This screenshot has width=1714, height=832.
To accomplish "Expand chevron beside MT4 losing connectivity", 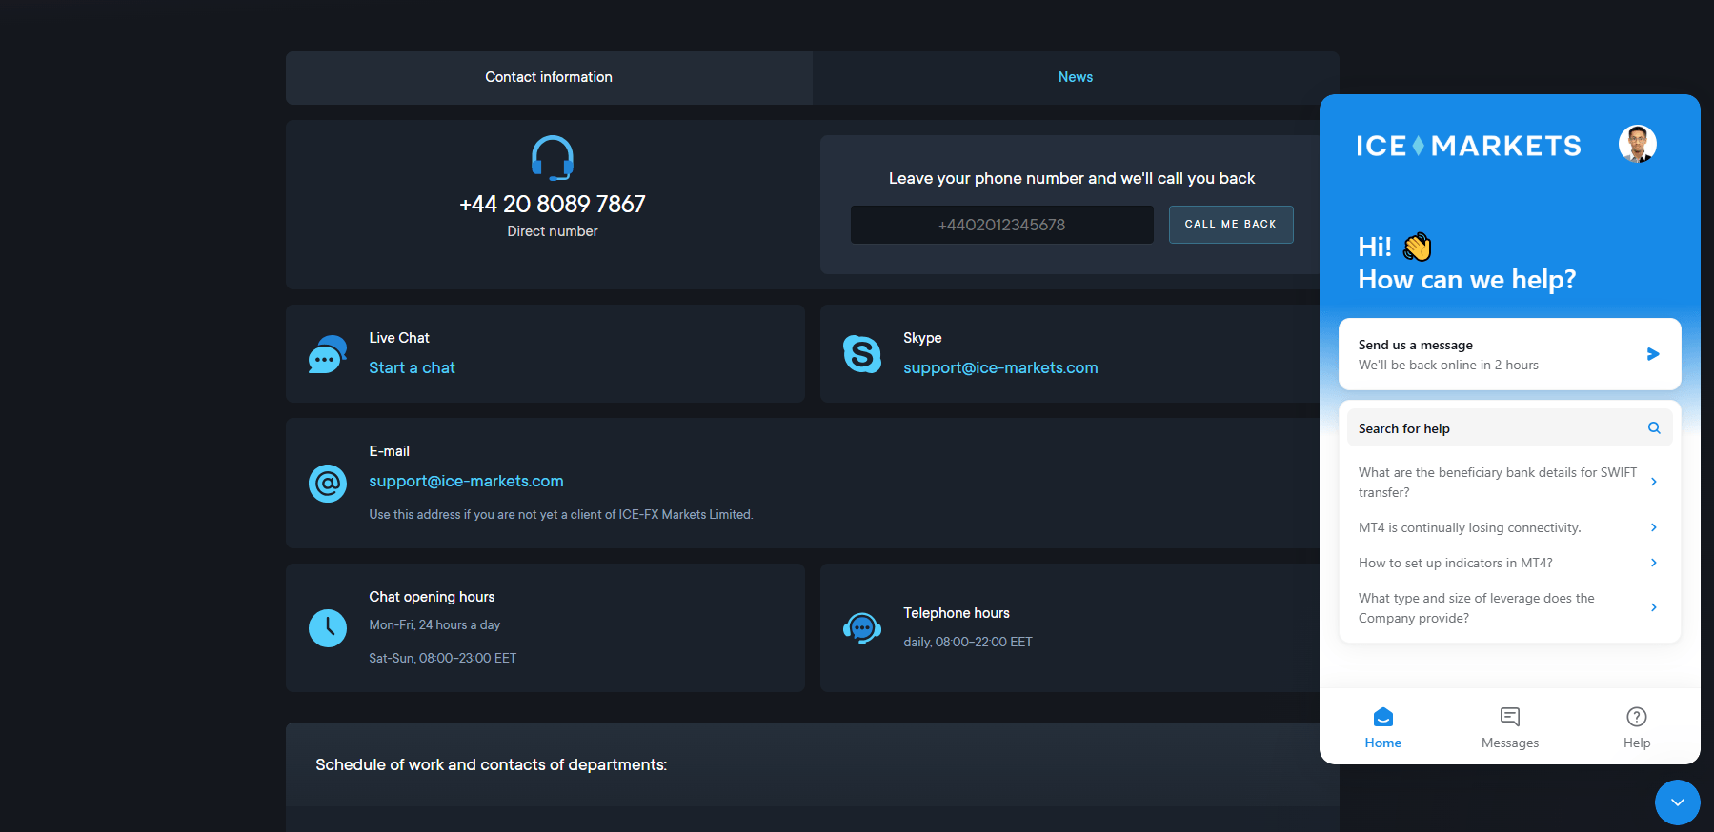I will (1654, 527).
